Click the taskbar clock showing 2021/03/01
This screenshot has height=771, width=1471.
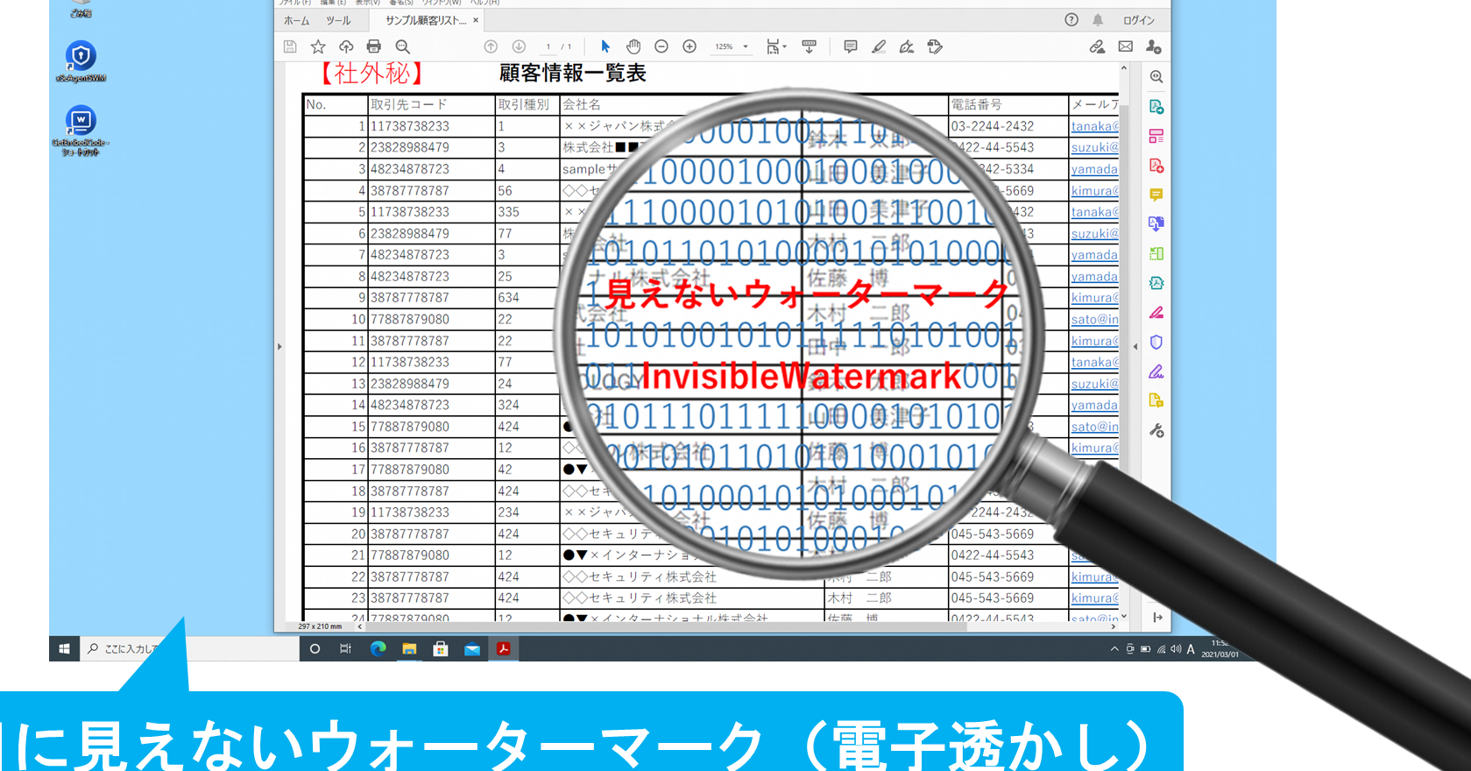(1220, 649)
